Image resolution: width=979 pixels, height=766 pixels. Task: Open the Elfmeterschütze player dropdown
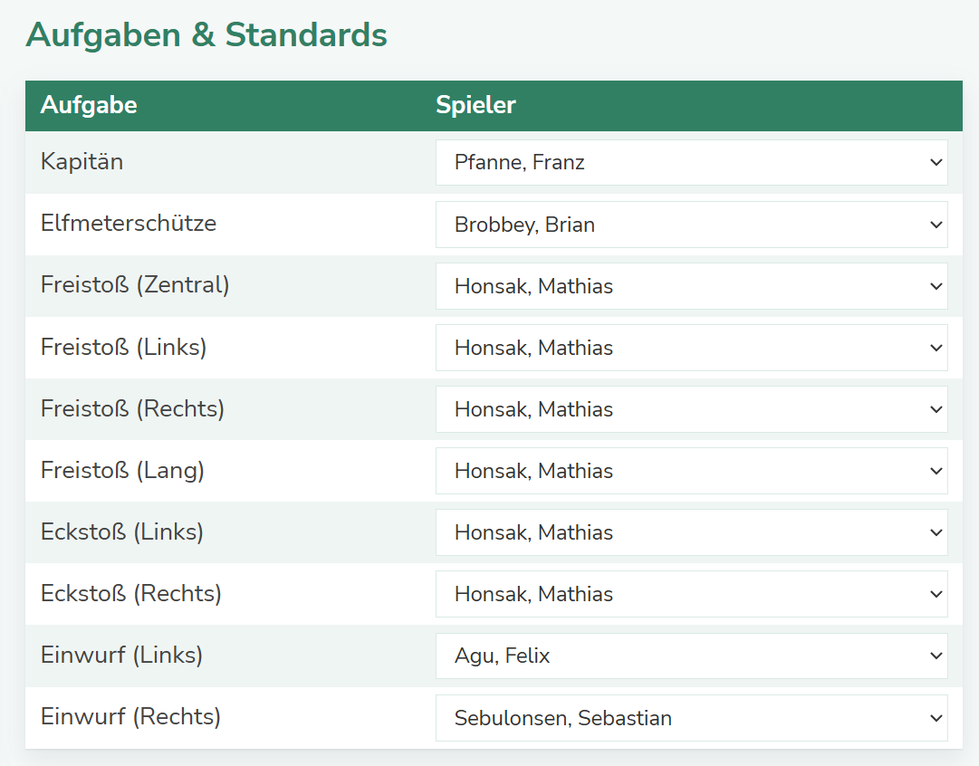691,225
